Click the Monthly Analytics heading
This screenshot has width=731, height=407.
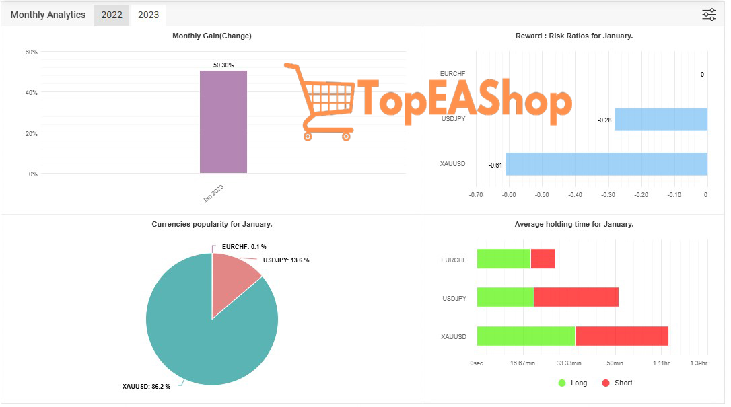pos(48,15)
